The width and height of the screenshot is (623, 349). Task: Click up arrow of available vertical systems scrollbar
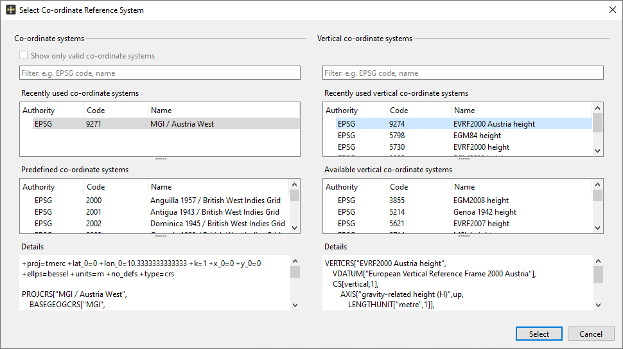[597, 184]
